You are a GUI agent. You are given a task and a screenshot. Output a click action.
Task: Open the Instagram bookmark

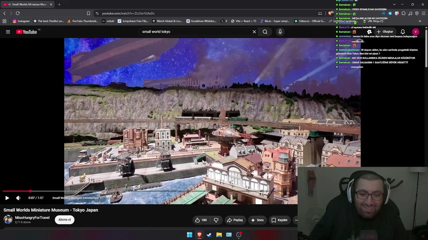point(21,21)
